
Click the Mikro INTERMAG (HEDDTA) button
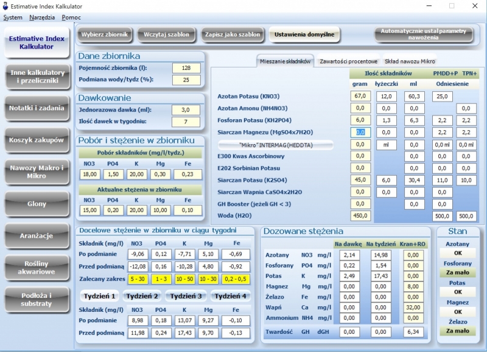(276, 145)
